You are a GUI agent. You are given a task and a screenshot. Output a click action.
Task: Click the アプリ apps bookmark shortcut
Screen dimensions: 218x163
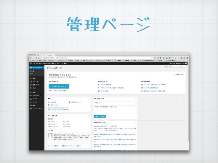tap(32, 61)
